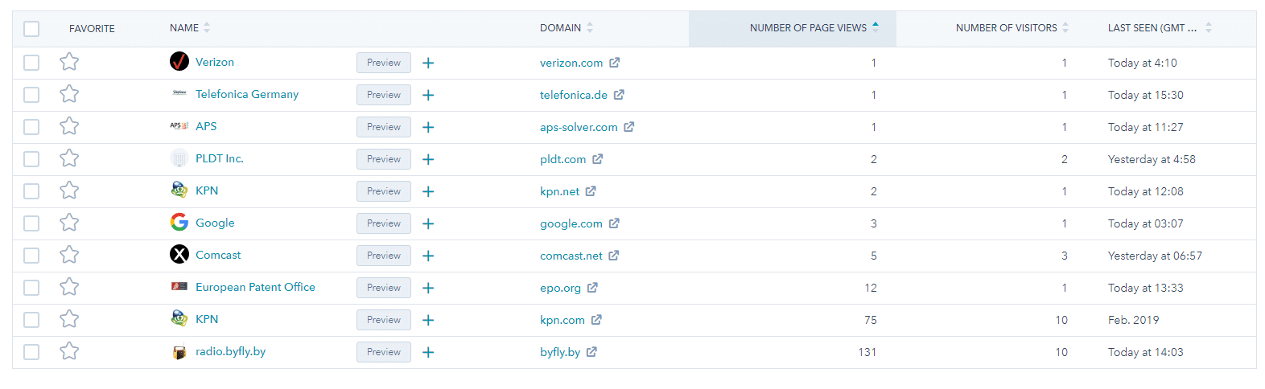The image size is (1265, 389).
Task: Add radio.byfly.by with plus icon
Action: coord(428,352)
